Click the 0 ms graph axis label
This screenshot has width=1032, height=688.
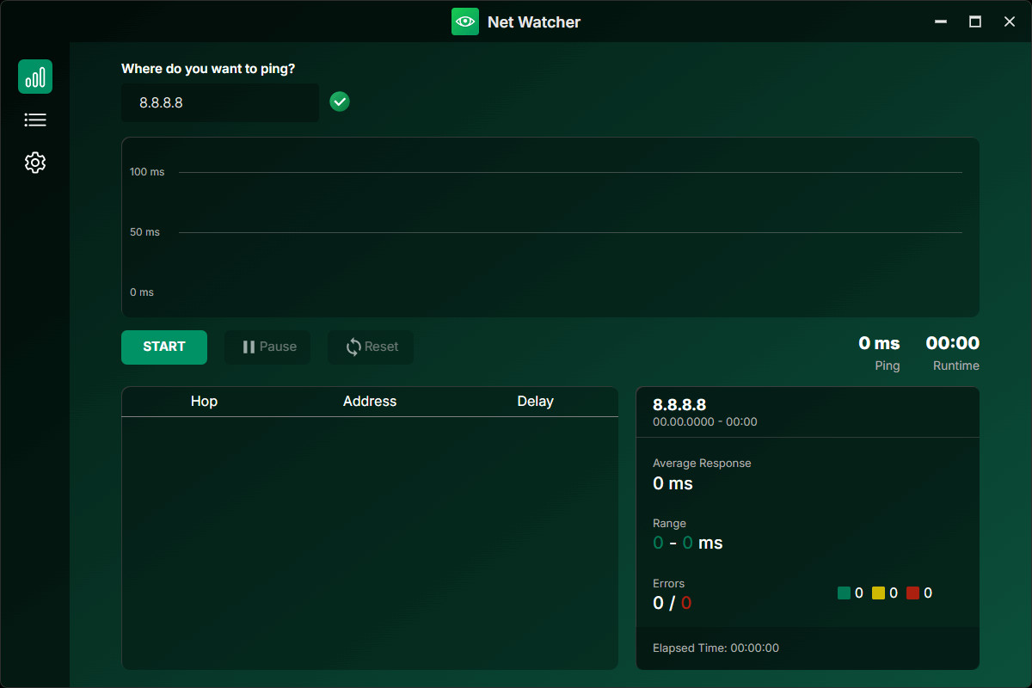pyautogui.click(x=142, y=292)
